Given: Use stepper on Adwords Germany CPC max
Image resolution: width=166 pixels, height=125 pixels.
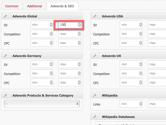Looking at the screenshot, I should tap(79, 83).
